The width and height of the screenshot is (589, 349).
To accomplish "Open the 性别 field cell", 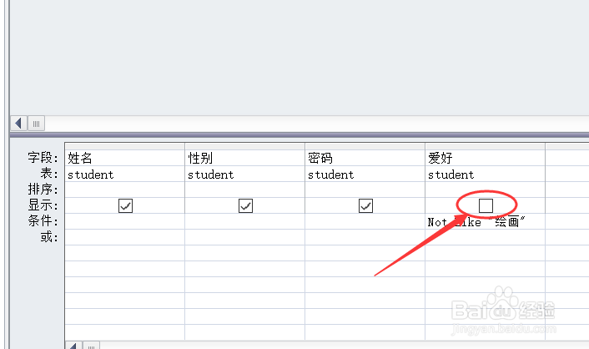I will tap(245, 158).
